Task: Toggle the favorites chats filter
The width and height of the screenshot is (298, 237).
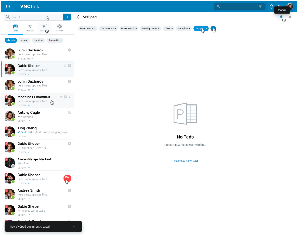Action: coord(38,40)
